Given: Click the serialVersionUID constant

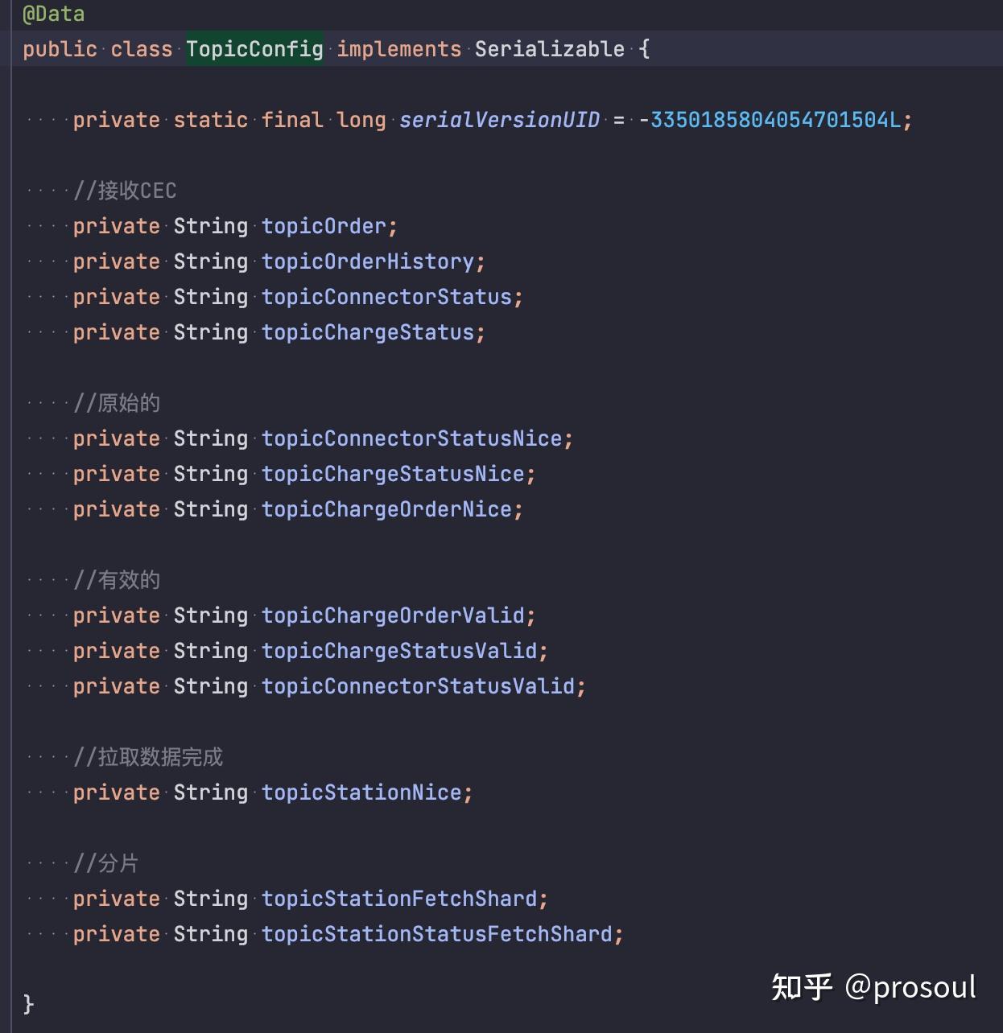Looking at the screenshot, I should [x=499, y=120].
